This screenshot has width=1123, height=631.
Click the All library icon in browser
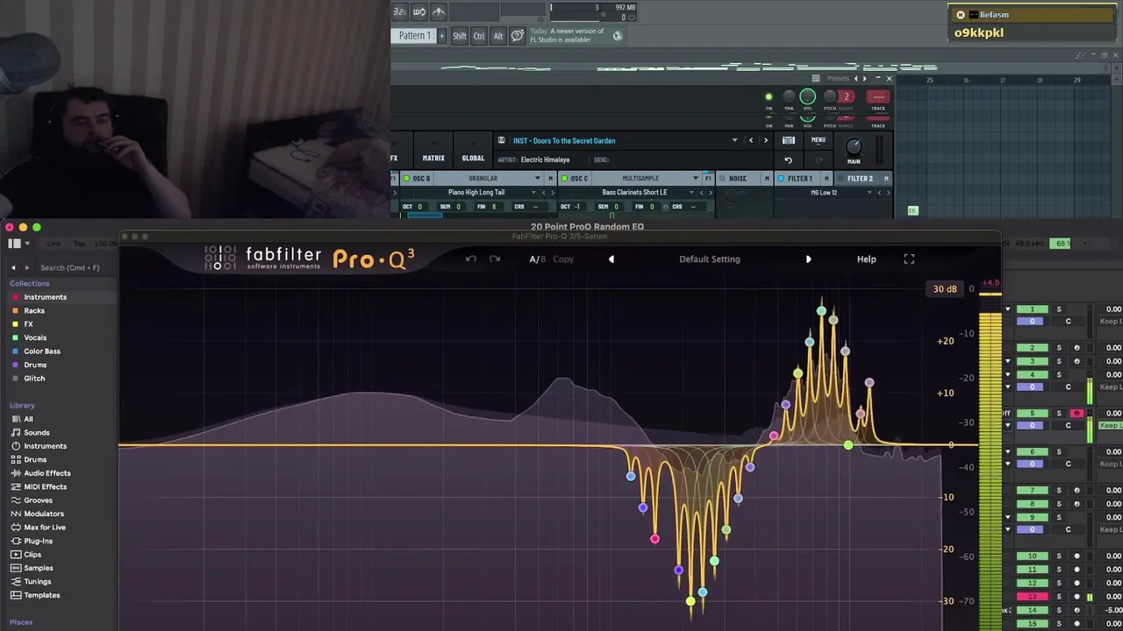16,419
